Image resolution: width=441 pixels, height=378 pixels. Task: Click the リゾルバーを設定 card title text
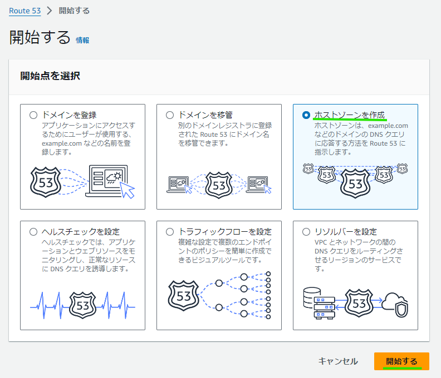click(346, 232)
